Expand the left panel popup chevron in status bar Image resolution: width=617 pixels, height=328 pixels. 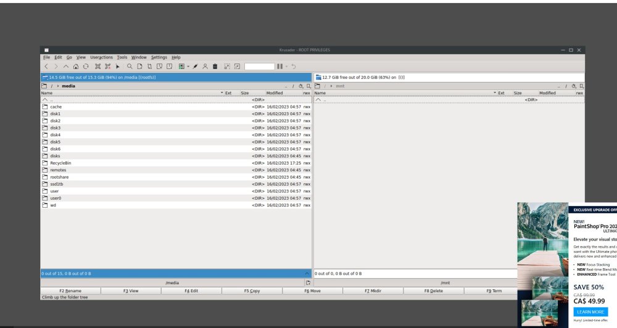[x=307, y=273]
